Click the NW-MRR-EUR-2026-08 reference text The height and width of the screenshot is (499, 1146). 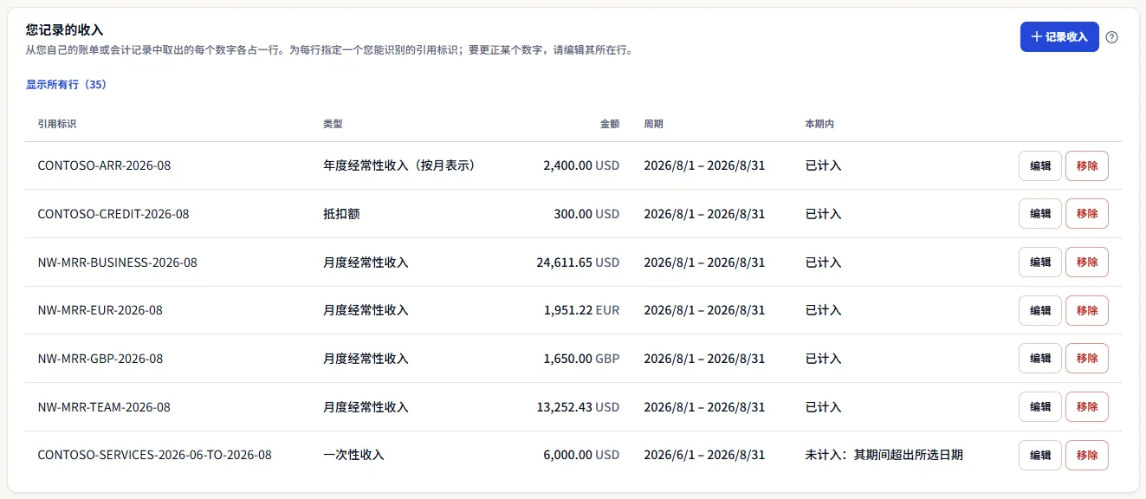100,310
